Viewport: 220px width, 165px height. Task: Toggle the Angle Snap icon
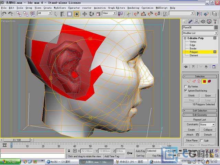[143, 14]
